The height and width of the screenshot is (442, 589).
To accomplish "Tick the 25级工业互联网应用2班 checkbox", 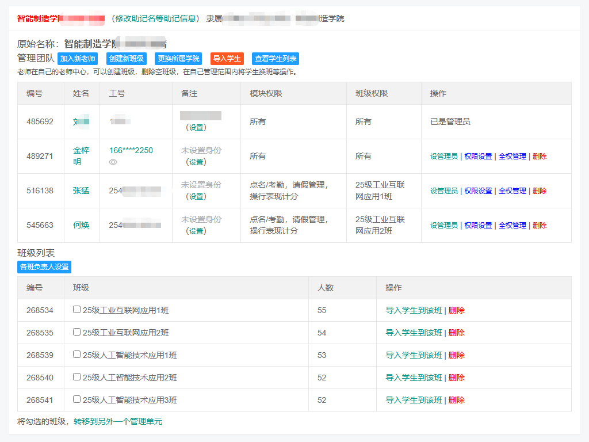I will pyautogui.click(x=77, y=332).
